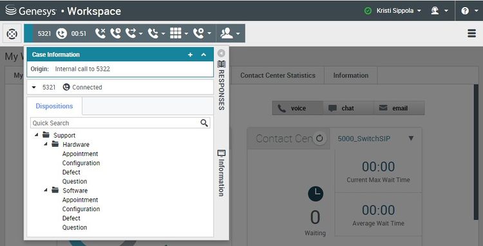Image resolution: width=483 pixels, height=246 pixels.
Task: Open the Contact Center Statistics tab
Action: [x=278, y=75]
